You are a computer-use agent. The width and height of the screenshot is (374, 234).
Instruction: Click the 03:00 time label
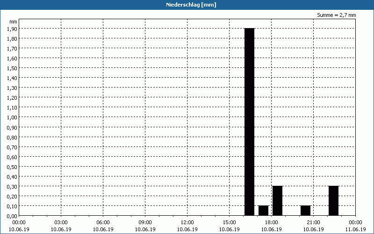(x=61, y=222)
